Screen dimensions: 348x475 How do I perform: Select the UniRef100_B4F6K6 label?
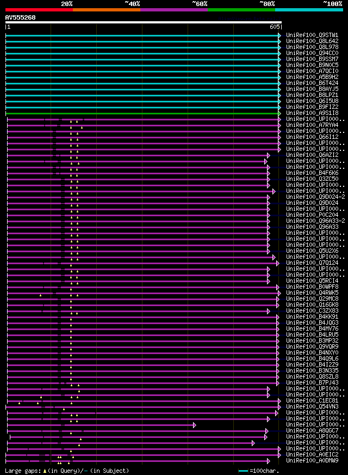(312, 173)
